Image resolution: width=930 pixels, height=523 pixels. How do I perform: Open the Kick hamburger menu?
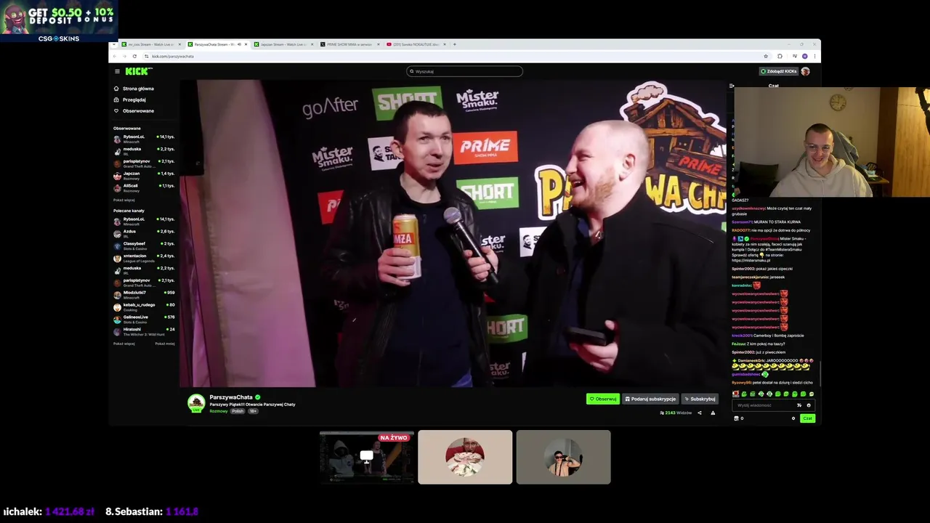117,71
